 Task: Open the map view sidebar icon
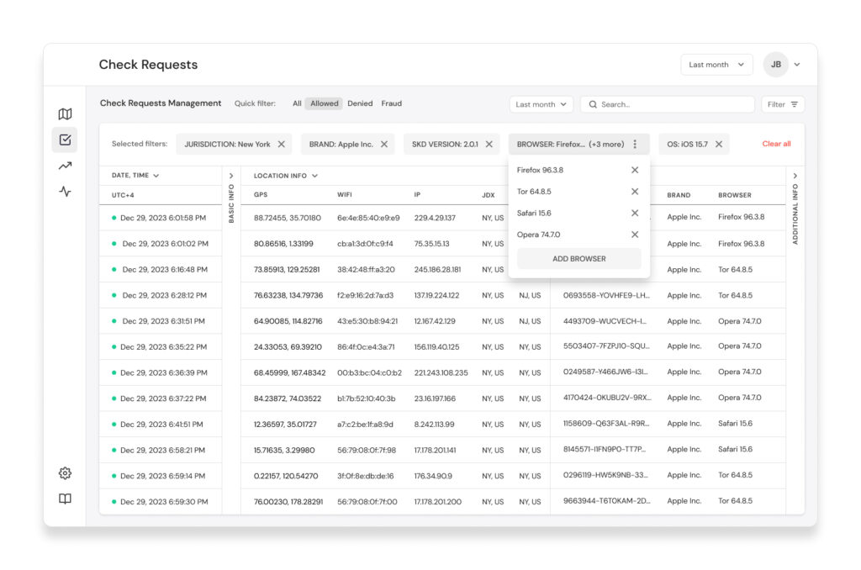[65, 113]
